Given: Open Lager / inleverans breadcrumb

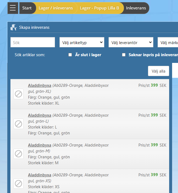Looking at the screenshot, I should [x=55, y=8].
